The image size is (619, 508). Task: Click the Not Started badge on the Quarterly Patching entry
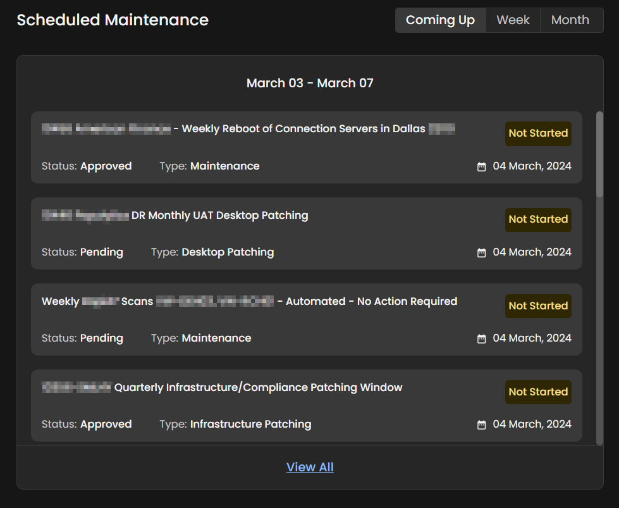538,392
